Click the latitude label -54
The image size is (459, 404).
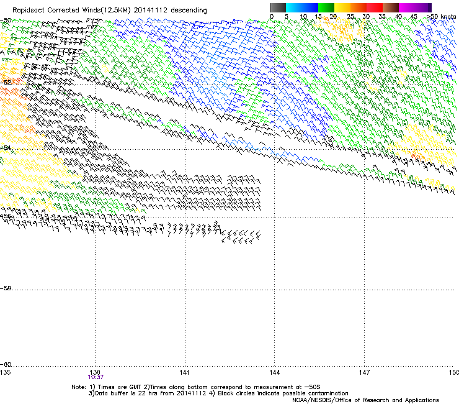click(6, 147)
